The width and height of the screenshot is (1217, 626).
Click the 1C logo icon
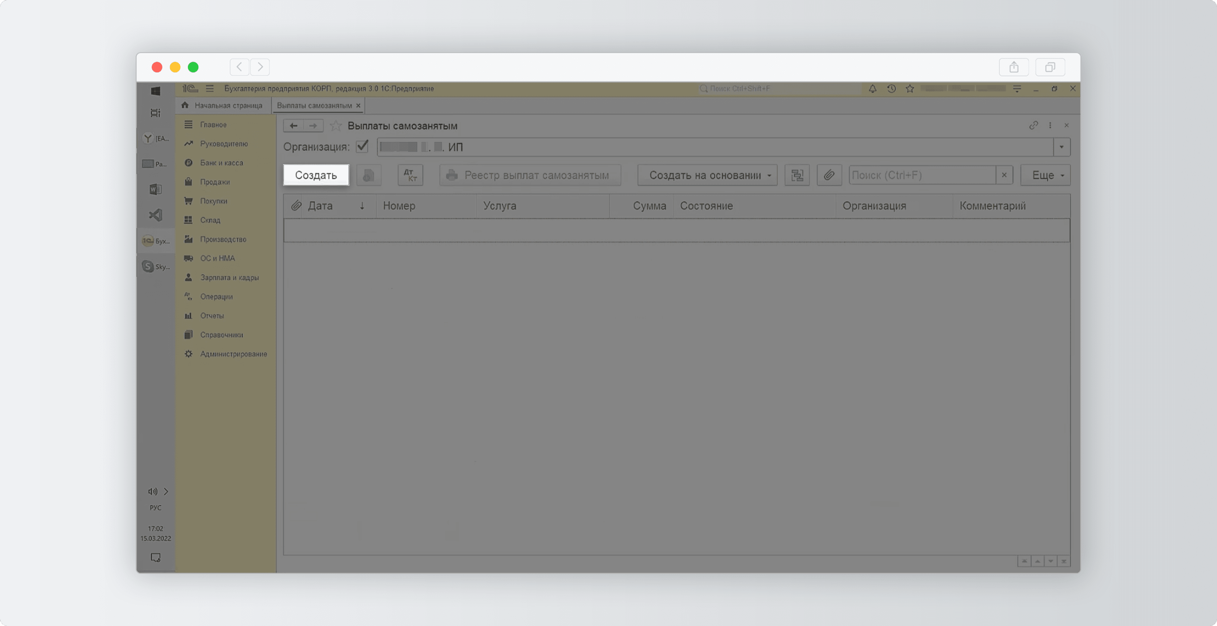pyautogui.click(x=191, y=88)
